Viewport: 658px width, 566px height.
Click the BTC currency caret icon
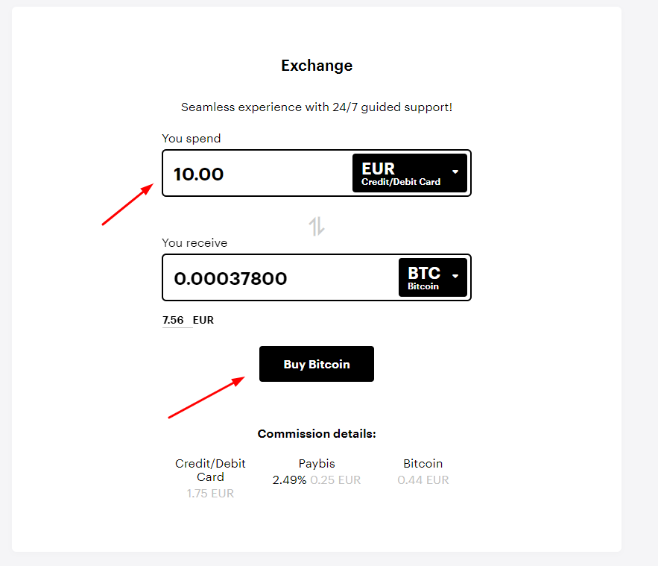tap(455, 277)
